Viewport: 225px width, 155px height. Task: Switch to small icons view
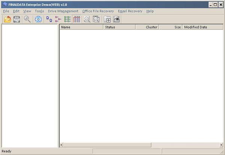point(58,19)
